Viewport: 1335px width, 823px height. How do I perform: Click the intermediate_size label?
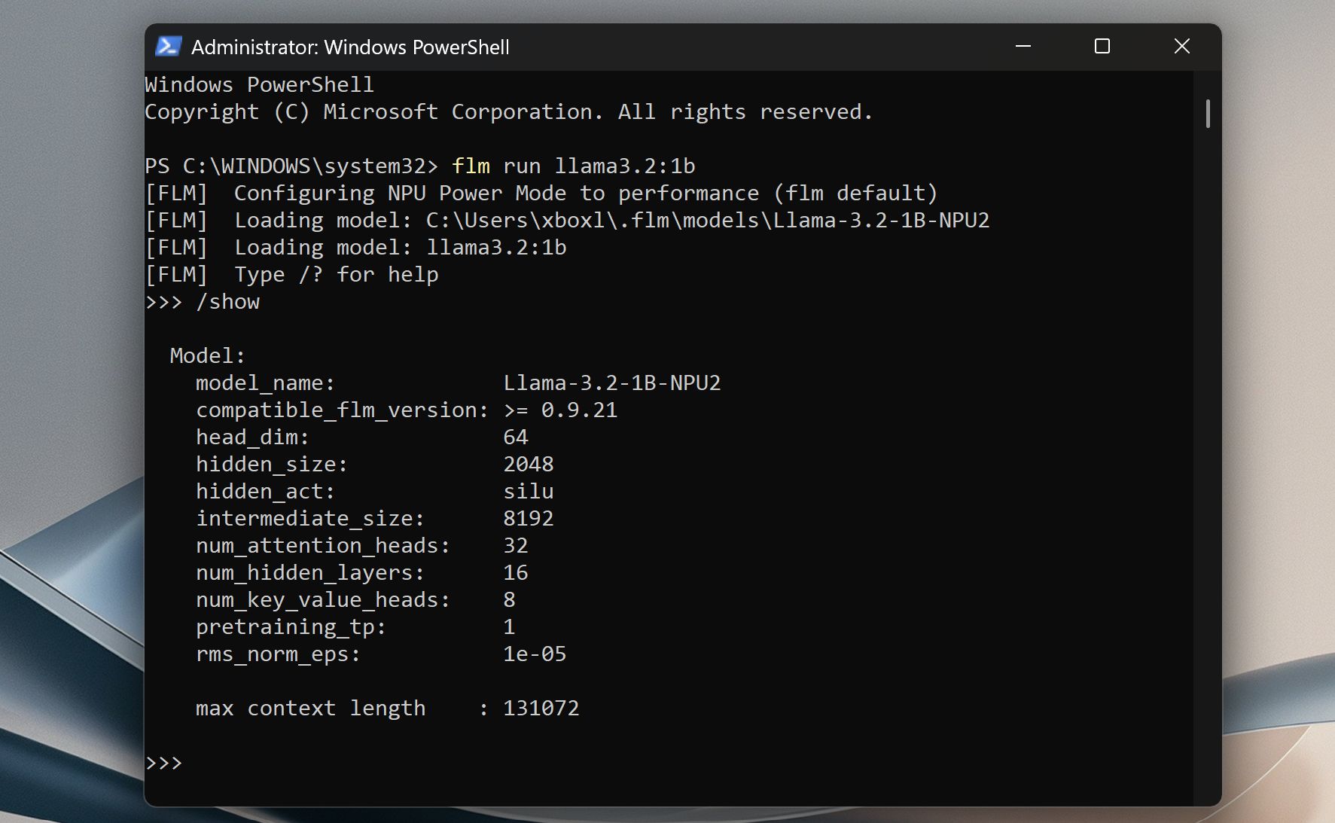(x=310, y=519)
